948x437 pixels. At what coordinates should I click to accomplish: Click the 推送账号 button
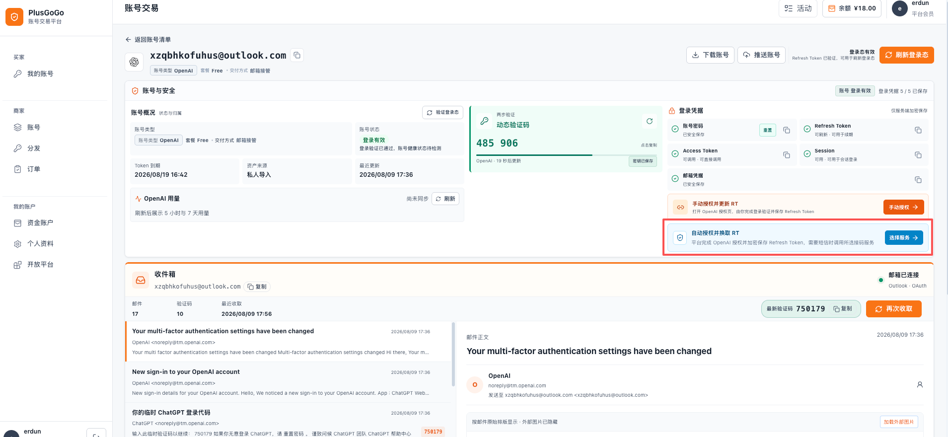tap(762, 55)
